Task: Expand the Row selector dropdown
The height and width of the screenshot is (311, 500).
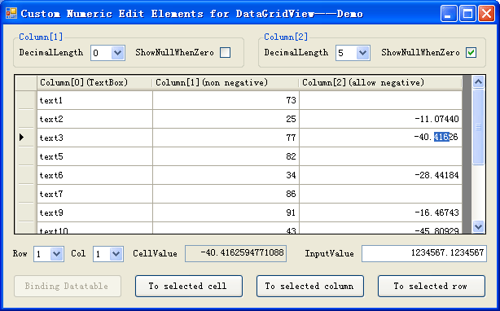Action: pyautogui.click(x=56, y=254)
